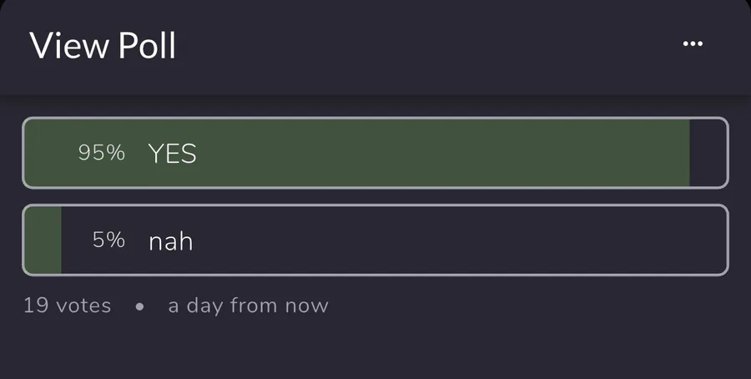The image size is (751, 379).
Task: Click the 5% percentage label
Action: (x=108, y=240)
